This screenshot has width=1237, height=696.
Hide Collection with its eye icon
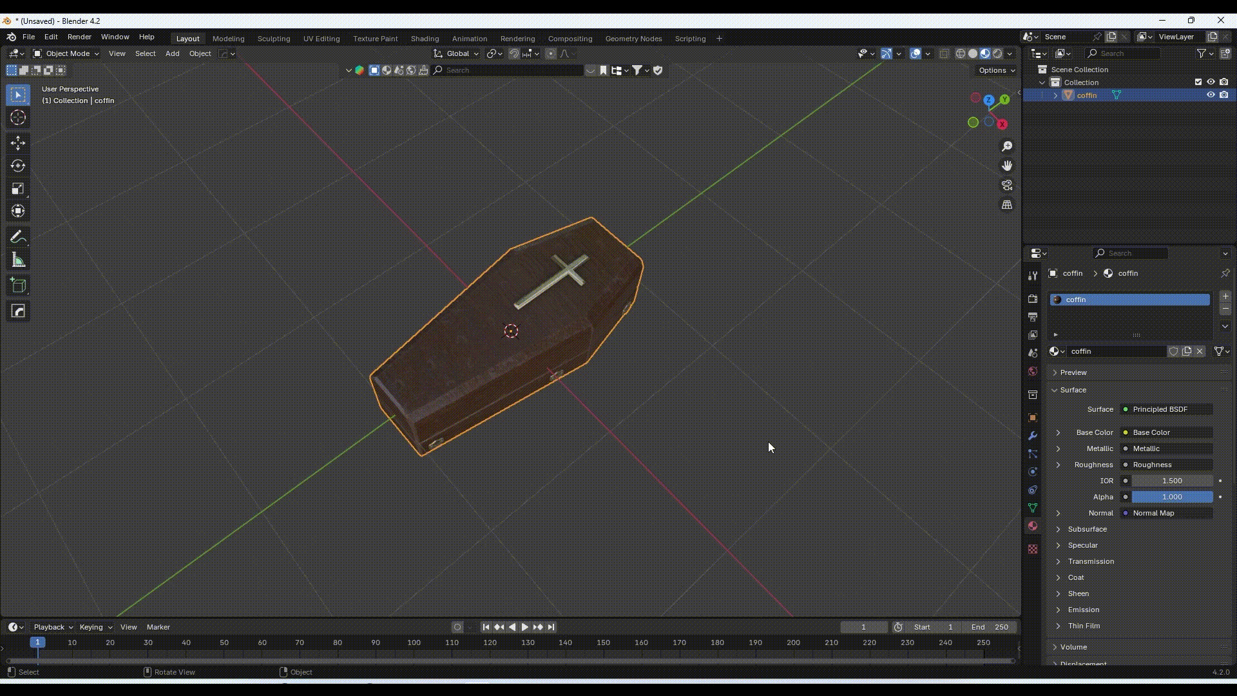(x=1211, y=82)
